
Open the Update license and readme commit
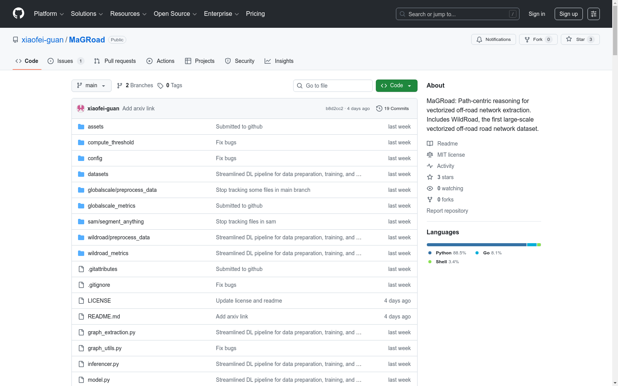click(x=249, y=301)
